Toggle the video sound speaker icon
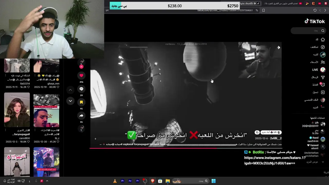The width and height of the screenshot is (329, 185). (278, 47)
